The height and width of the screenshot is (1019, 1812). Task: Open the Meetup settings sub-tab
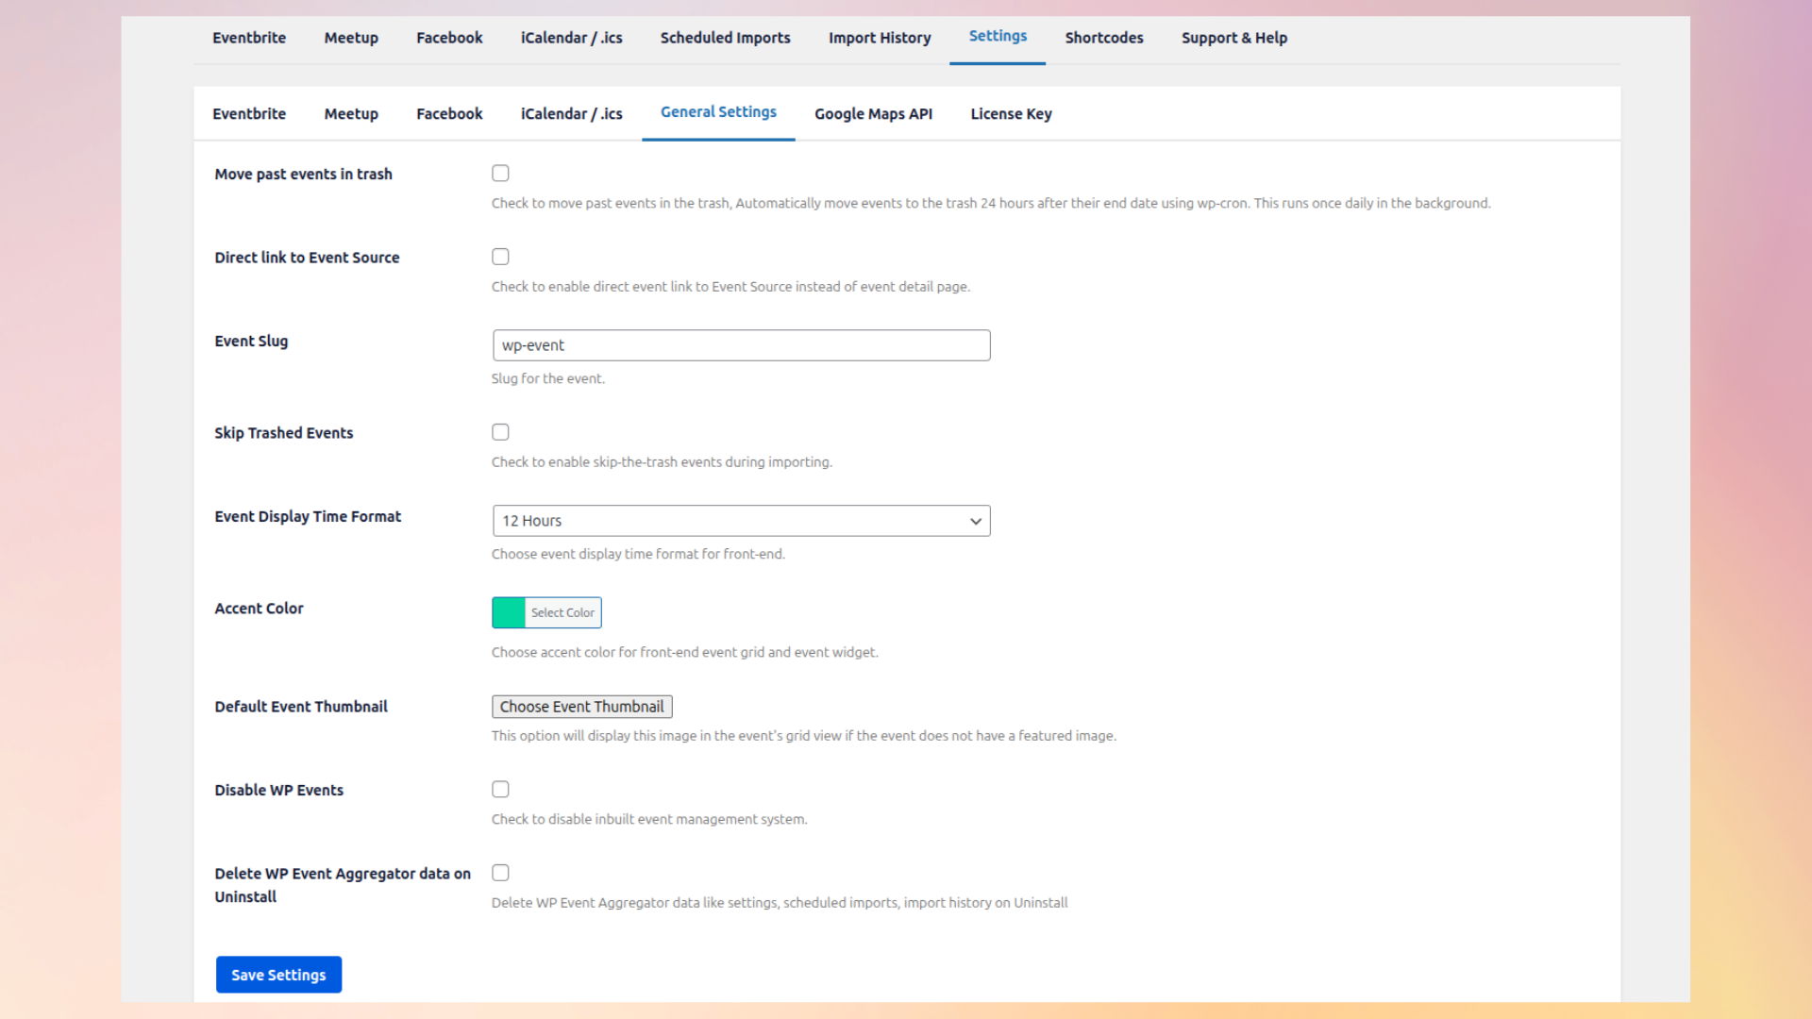(351, 113)
